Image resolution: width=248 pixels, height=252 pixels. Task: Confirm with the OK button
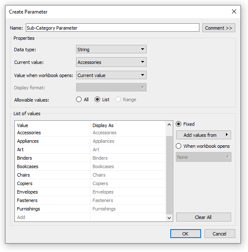(185, 234)
